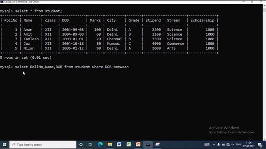Screen dimensions: 266x149
Task: Click the scroll-down arrow of the console
Action: tap(264, 139)
